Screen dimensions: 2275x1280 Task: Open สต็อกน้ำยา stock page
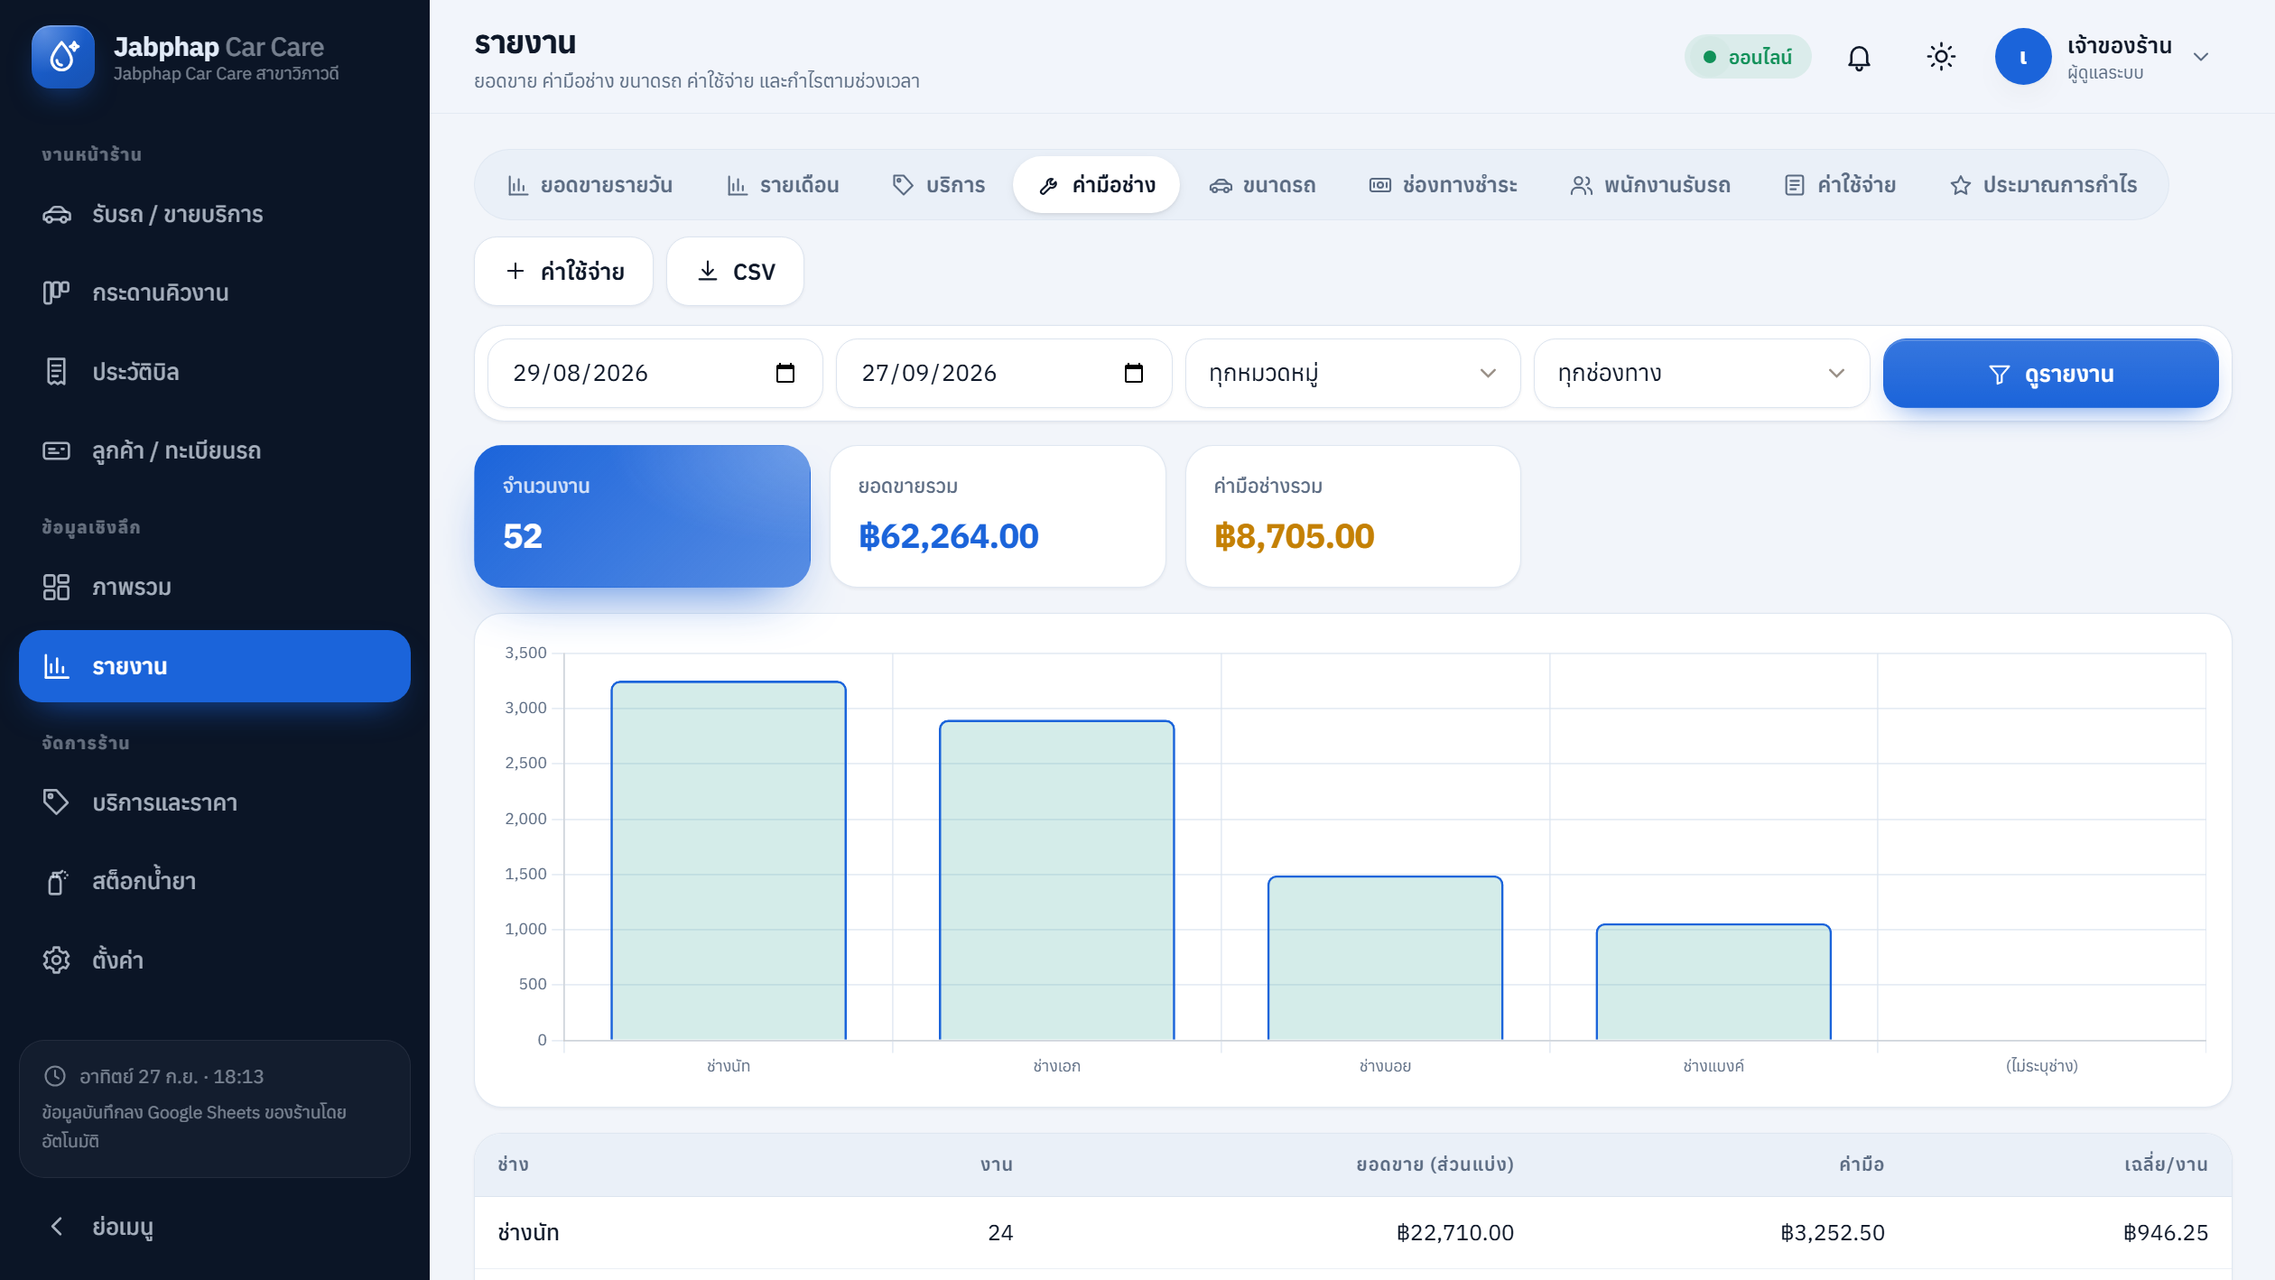(215, 881)
